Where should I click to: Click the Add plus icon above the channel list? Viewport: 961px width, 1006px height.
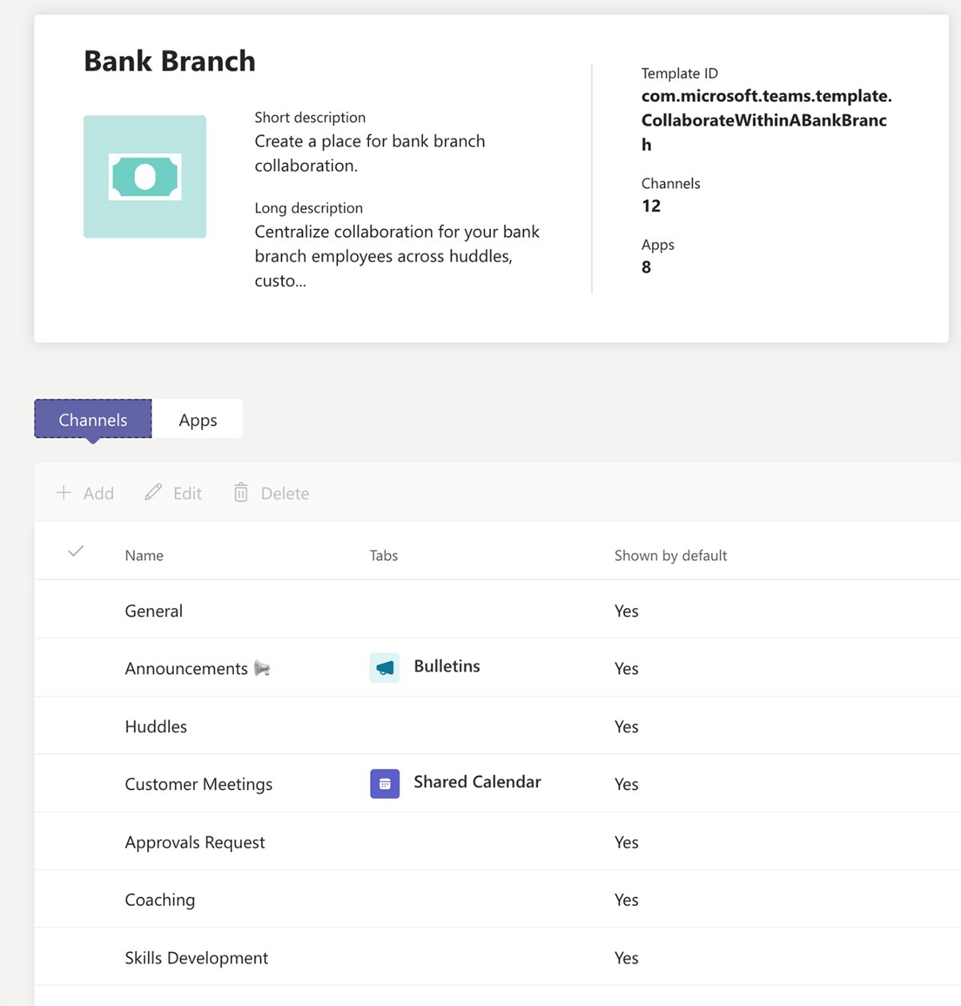tap(63, 493)
